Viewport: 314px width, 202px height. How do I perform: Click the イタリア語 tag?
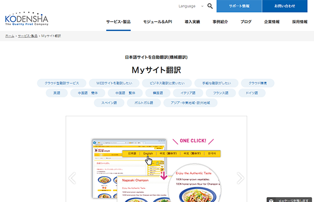click(x=188, y=93)
